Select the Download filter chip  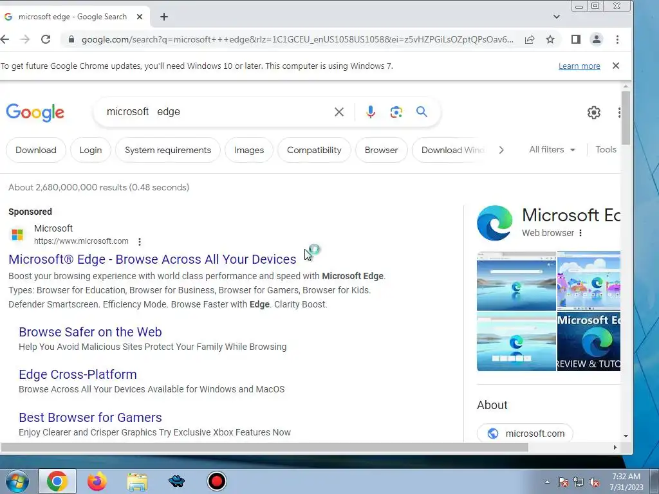pyautogui.click(x=36, y=150)
